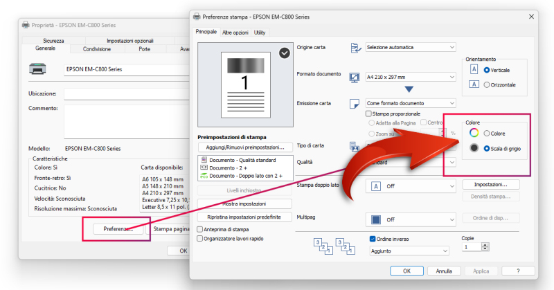Click Mostra impostazioni button
554x290 pixels.
(x=244, y=203)
